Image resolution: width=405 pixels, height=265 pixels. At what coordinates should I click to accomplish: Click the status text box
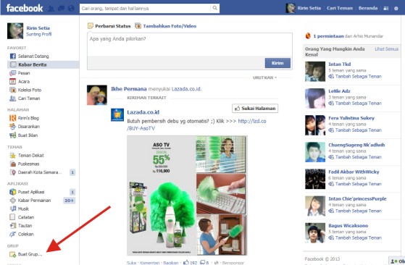click(190, 44)
